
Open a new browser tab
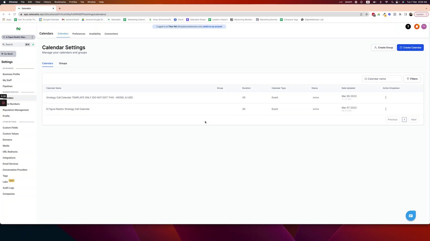click(x=59, y=8)
